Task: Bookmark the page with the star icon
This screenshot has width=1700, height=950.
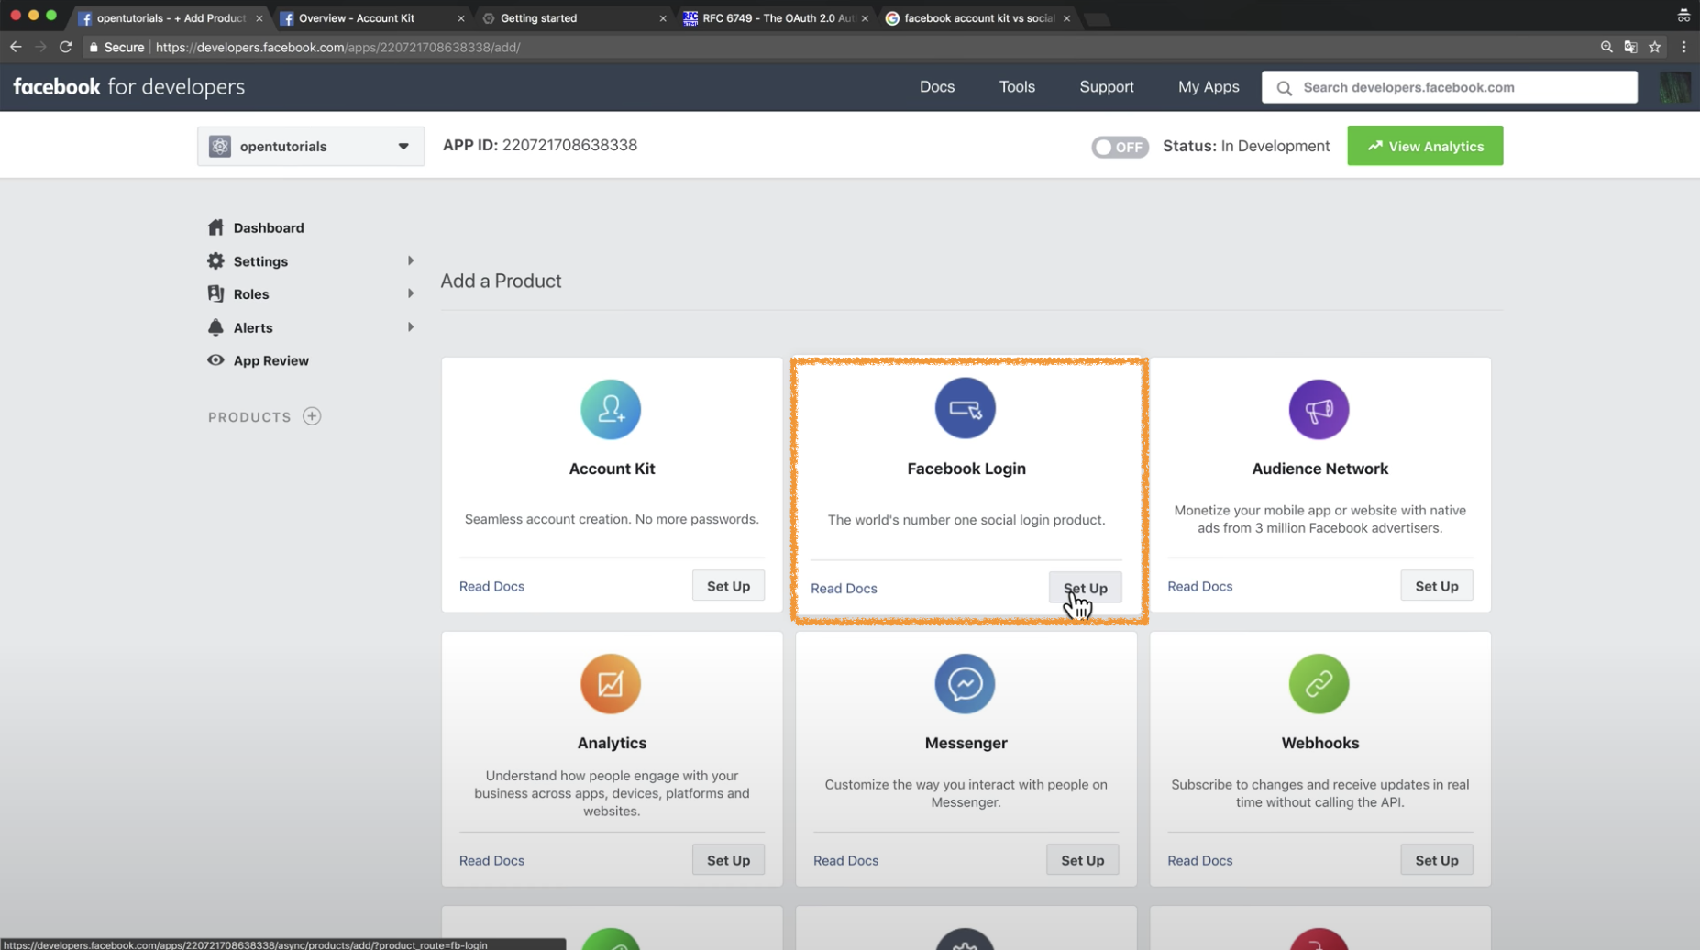Action: (1655, 47)
